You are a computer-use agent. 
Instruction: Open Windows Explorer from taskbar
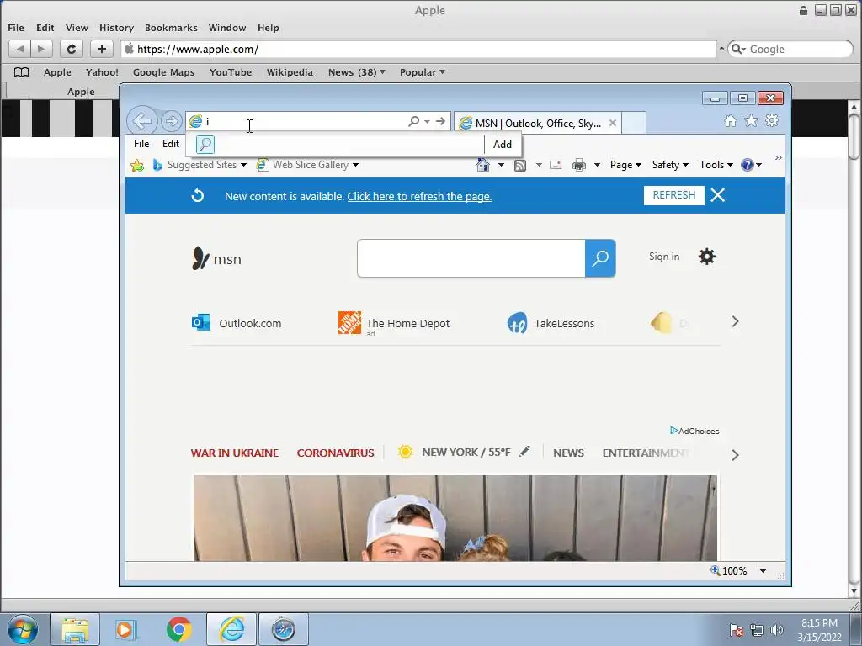[x=75, y=629]
